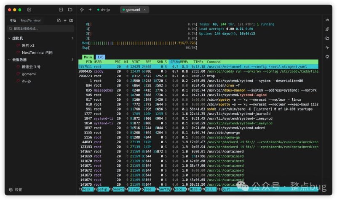Select htop I/O tab
The height and width of the screenshot is (200, 337).
click(x=100, y=57)
